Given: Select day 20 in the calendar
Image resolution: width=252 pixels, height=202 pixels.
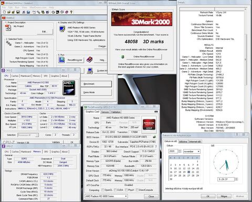Looking at the screenshot, I should 188,172.
